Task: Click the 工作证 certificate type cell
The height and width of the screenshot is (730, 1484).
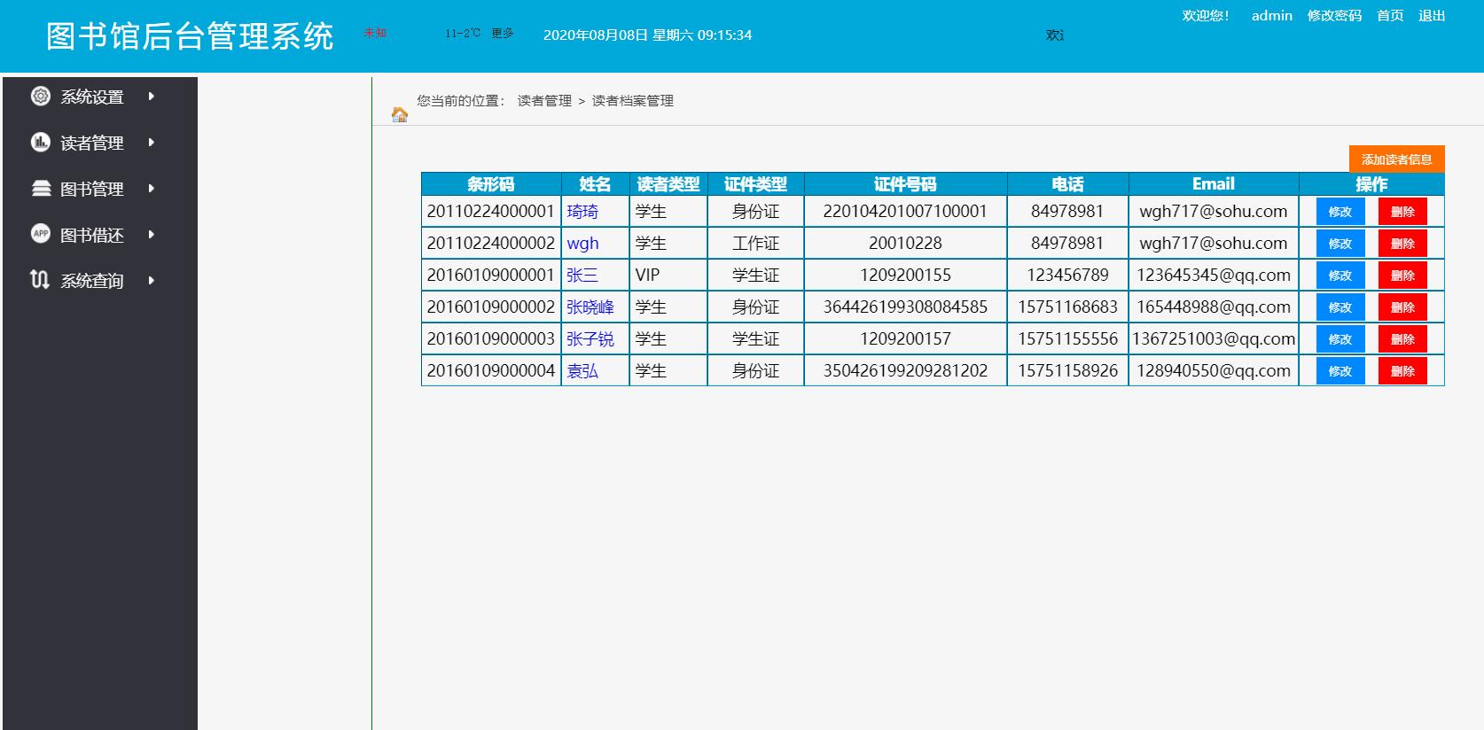Action: pyautogui.click(x=755, y=244)
